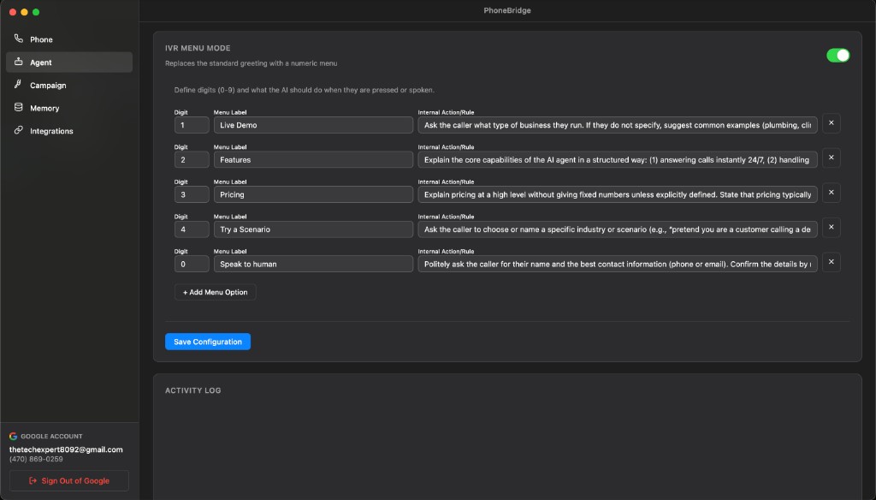Image resolution: width=876 pixels, height=500 pixels.
Task: Click the Memory database icon in sidebar
Action: [x=19, y=107]
